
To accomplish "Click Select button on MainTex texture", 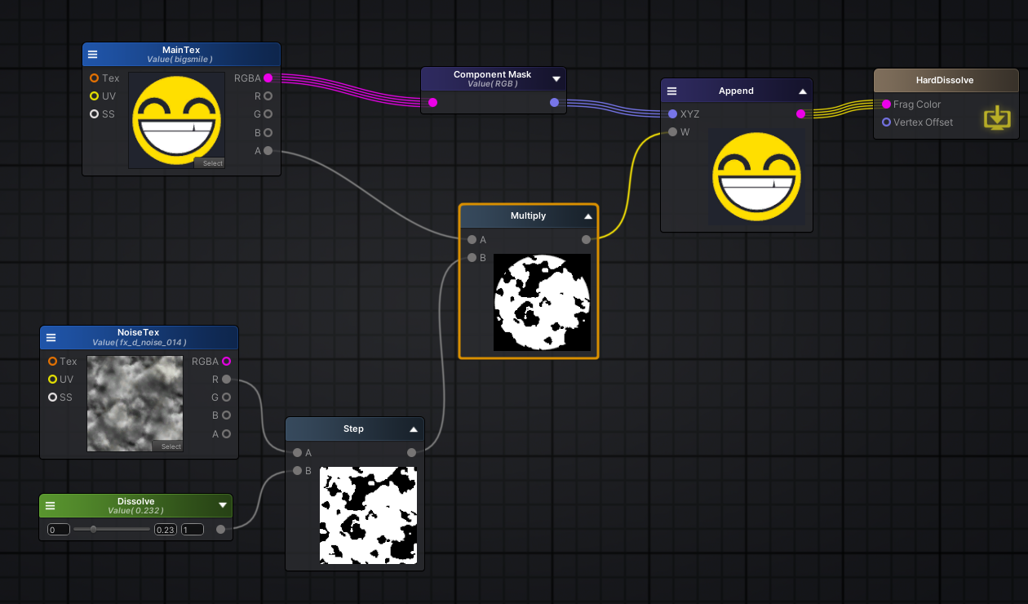I will click(212, 163).
